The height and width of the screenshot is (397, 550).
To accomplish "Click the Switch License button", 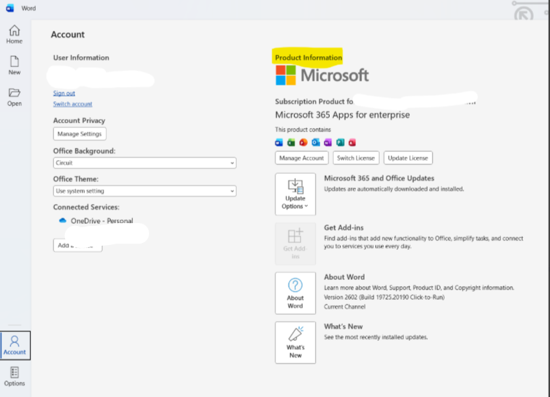I will (x=356, y=158).
